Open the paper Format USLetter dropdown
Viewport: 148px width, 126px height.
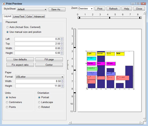tap(40, 77)
